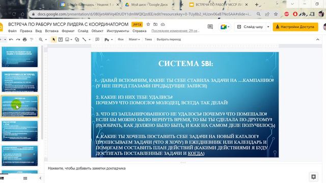Viewport: 326px width, 183px height.
Task: Open the Вставка menu
Action: pos(51,31)
